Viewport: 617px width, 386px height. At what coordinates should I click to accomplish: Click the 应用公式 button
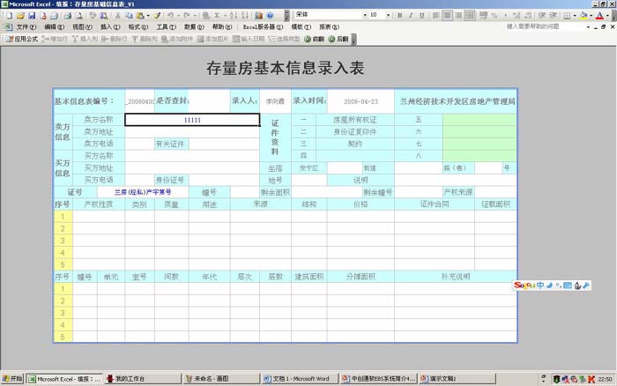pos(21,40)
